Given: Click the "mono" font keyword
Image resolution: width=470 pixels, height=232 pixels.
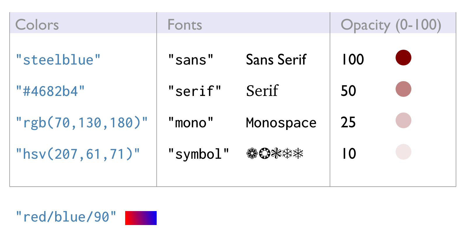Looking at the screenshot, I should (x=191, y=123).
